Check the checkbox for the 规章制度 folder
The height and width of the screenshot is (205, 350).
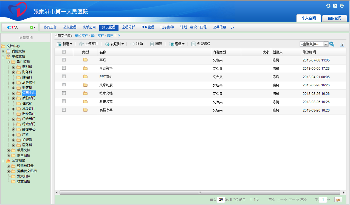click(64, 85)
